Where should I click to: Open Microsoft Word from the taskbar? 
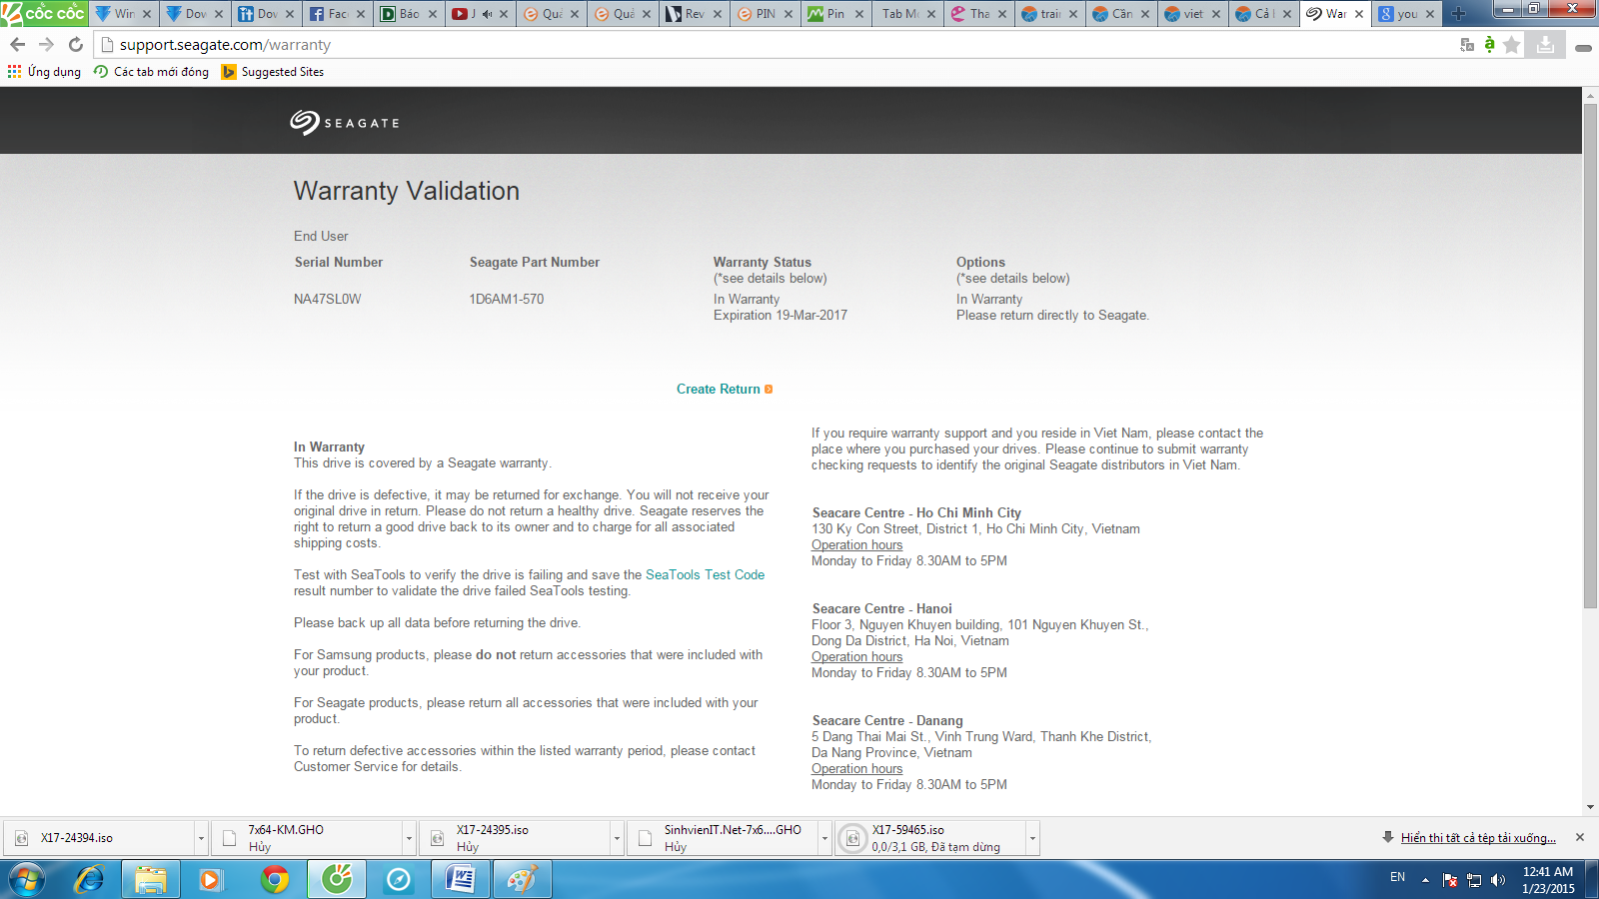[x=461, y=880]
